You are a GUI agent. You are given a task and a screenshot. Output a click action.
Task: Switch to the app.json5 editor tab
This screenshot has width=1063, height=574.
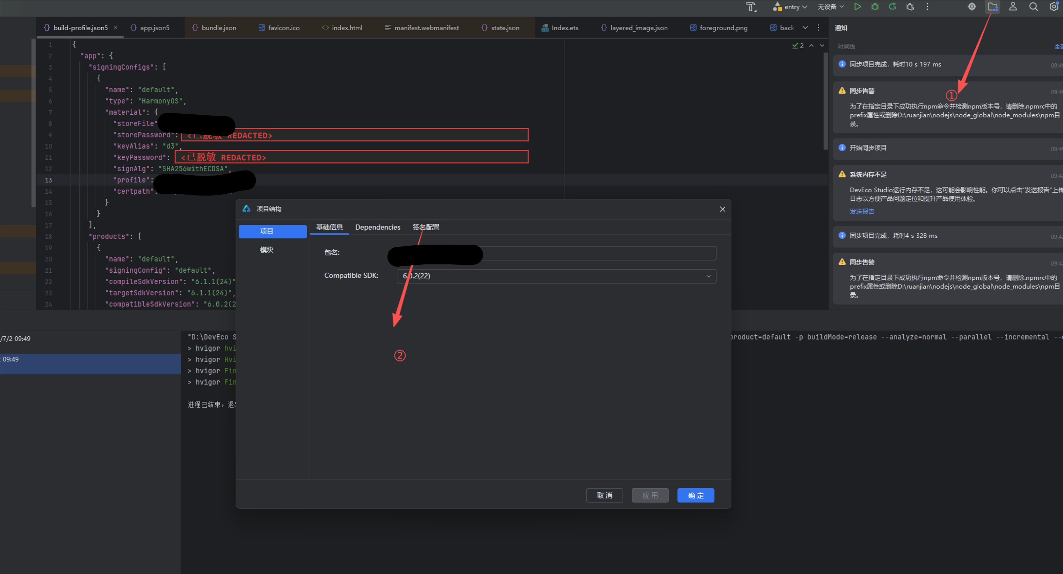[150, 28]
